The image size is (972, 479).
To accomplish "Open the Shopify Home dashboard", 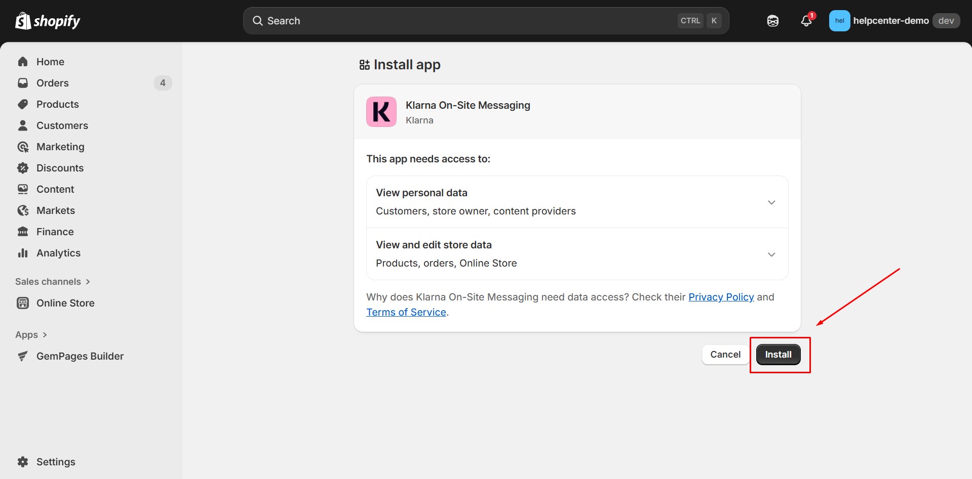I will pos(50,61).
